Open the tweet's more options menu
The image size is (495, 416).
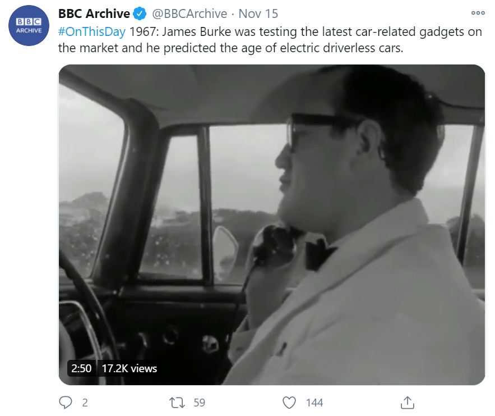click(x=478, y=13)
